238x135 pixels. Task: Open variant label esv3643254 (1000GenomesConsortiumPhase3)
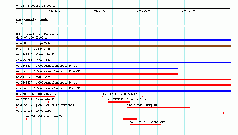(x=48, y=66)
